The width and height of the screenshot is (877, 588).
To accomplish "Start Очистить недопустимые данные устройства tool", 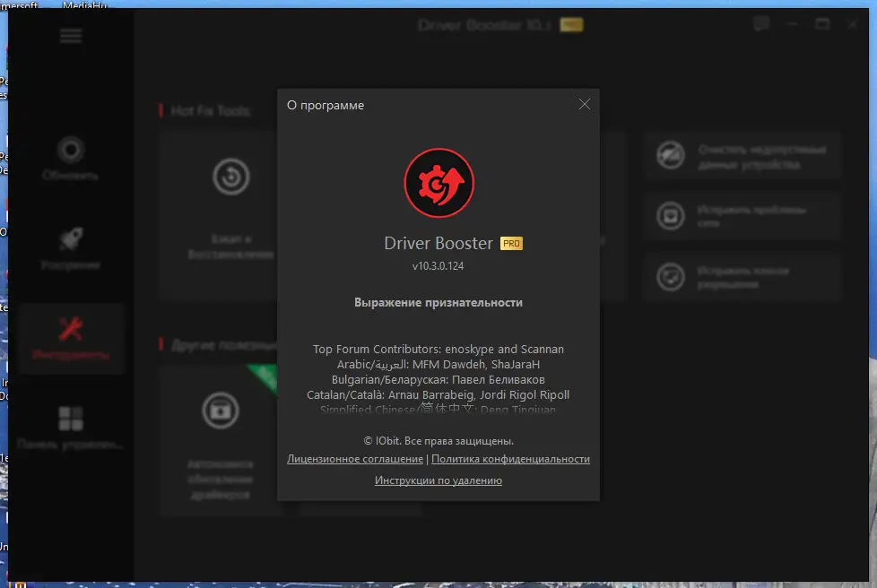I will click(742, 155).
